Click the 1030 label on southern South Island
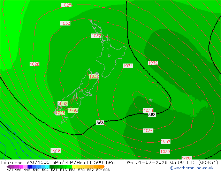 click(73, 110)
